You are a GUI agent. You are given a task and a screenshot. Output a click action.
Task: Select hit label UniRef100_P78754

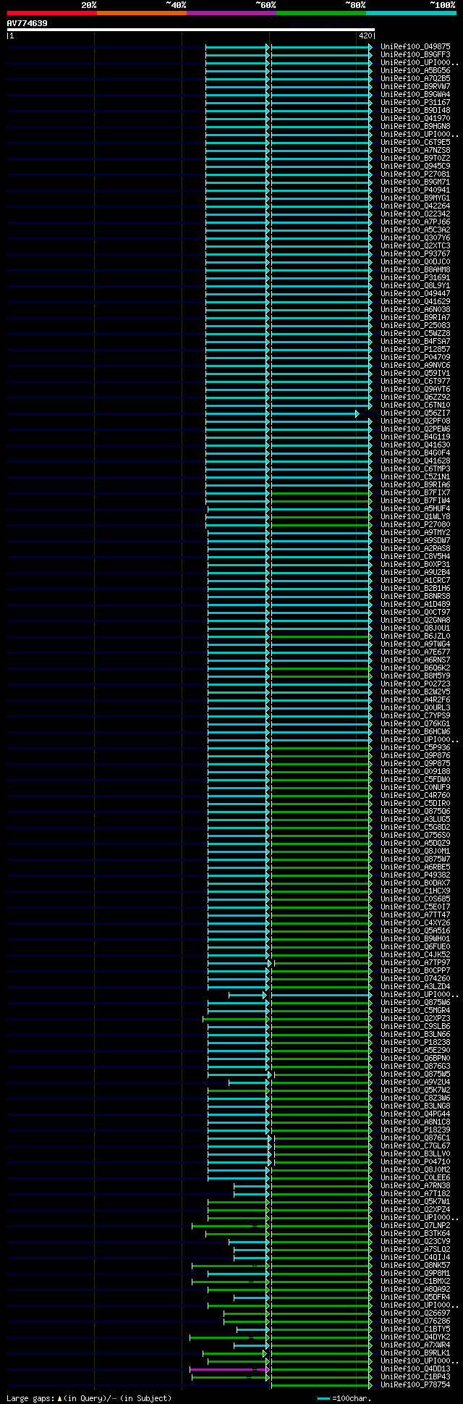pyautogui.click(x=415, y=1385)
